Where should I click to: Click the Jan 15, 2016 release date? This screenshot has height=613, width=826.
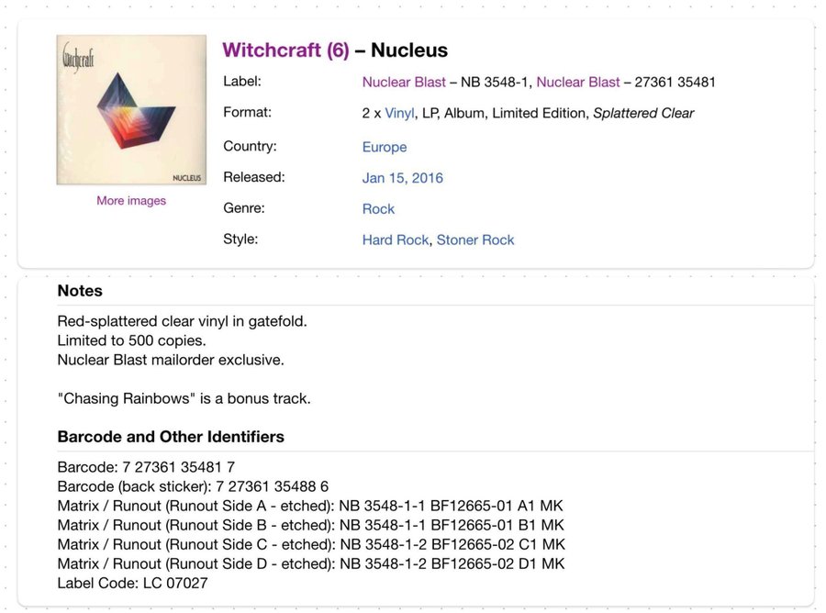(402, 178)
